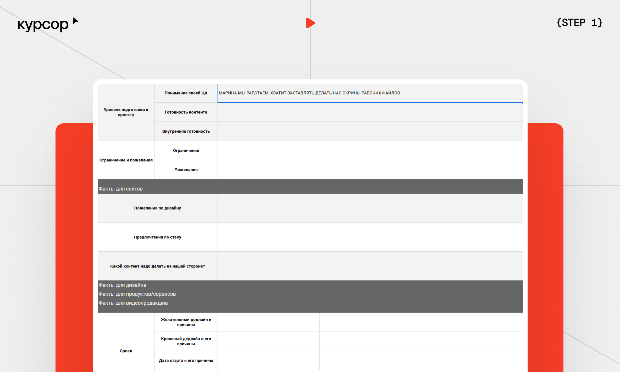620x372 pixels.
Task: Select the Сроки merged cell
Action: pyautogui.click(x=126, y=351)
